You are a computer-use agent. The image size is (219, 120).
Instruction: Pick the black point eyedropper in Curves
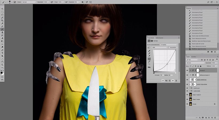[149, 51]
